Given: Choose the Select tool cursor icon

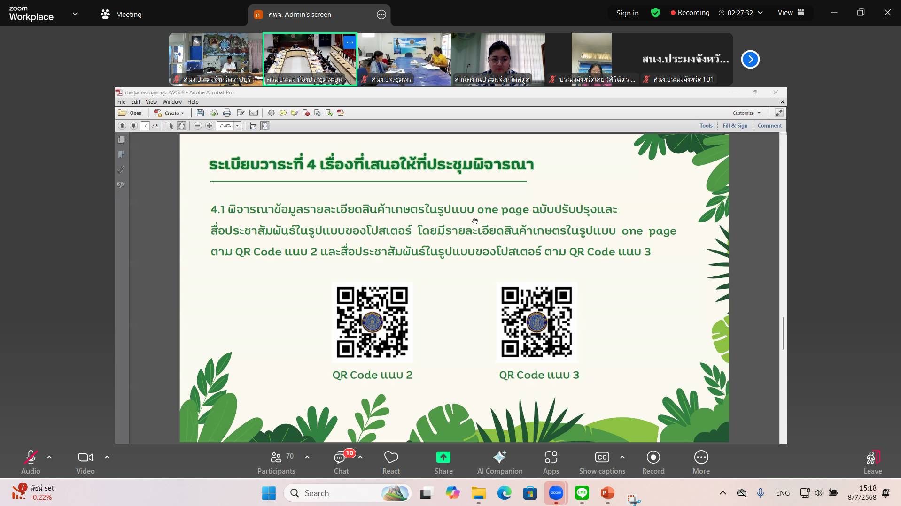Looking at the screenshot, I should [170, 126].
